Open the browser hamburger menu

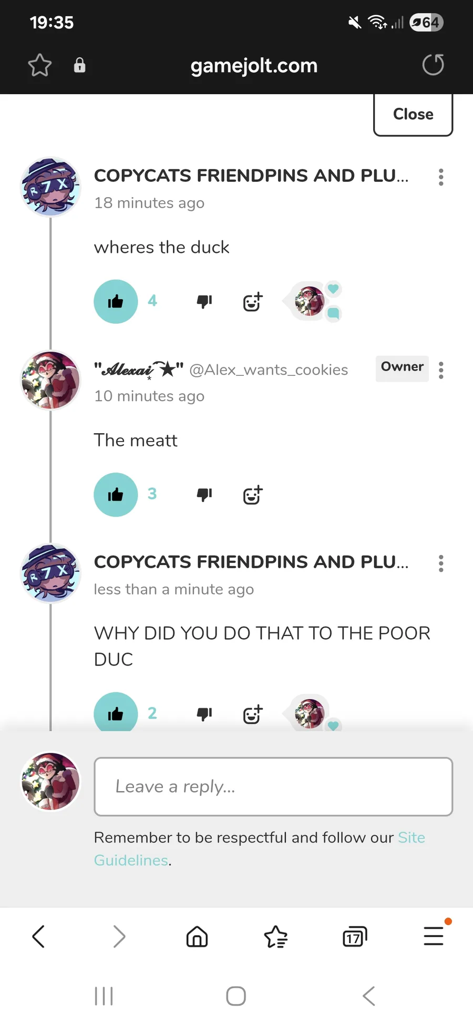434,936
